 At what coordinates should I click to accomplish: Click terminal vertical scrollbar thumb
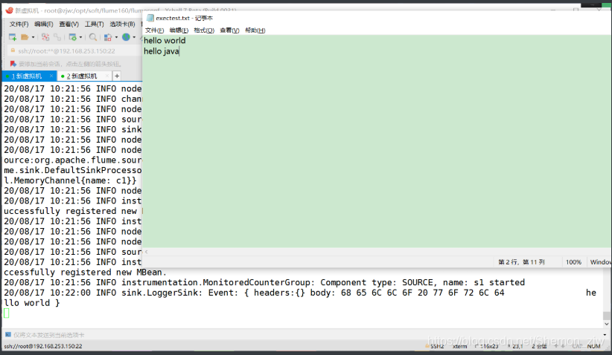[x=606, y=316]
